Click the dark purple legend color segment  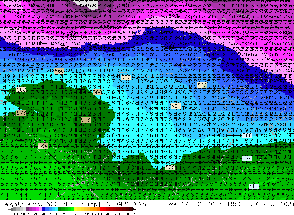point(28,209)
